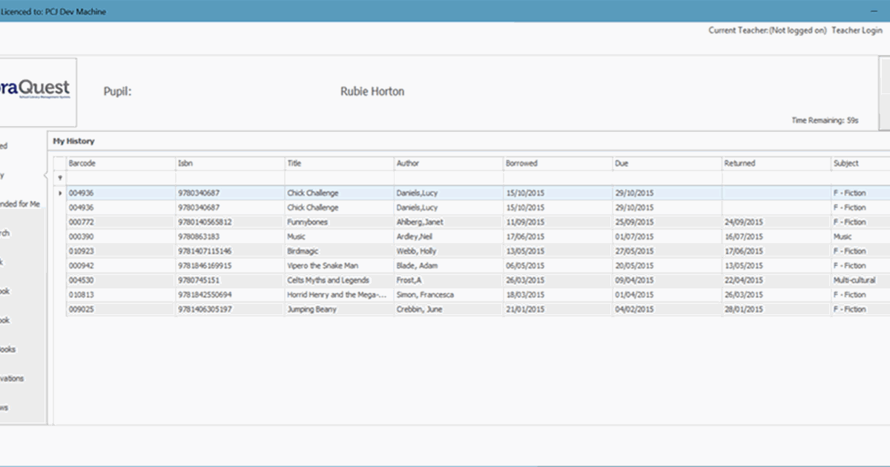890x467 pixels.
Task: Select the Reviews item in the sidebar
Action: click(x=6, y=408)
